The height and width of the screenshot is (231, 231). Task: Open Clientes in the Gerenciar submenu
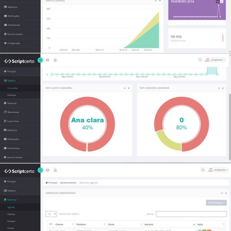click(x=12, y=214)
